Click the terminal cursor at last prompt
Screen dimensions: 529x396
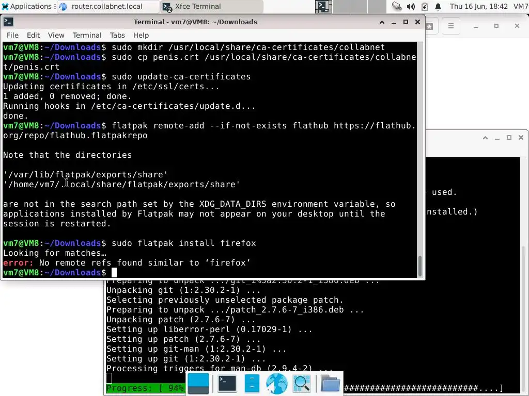pos(114,272)
